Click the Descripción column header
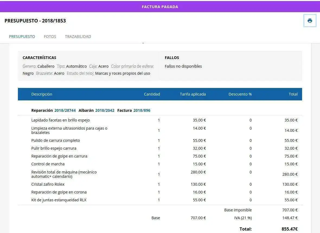Image resolution: width=320 pixels, height=233 pixels. click(x=42, y=94)
